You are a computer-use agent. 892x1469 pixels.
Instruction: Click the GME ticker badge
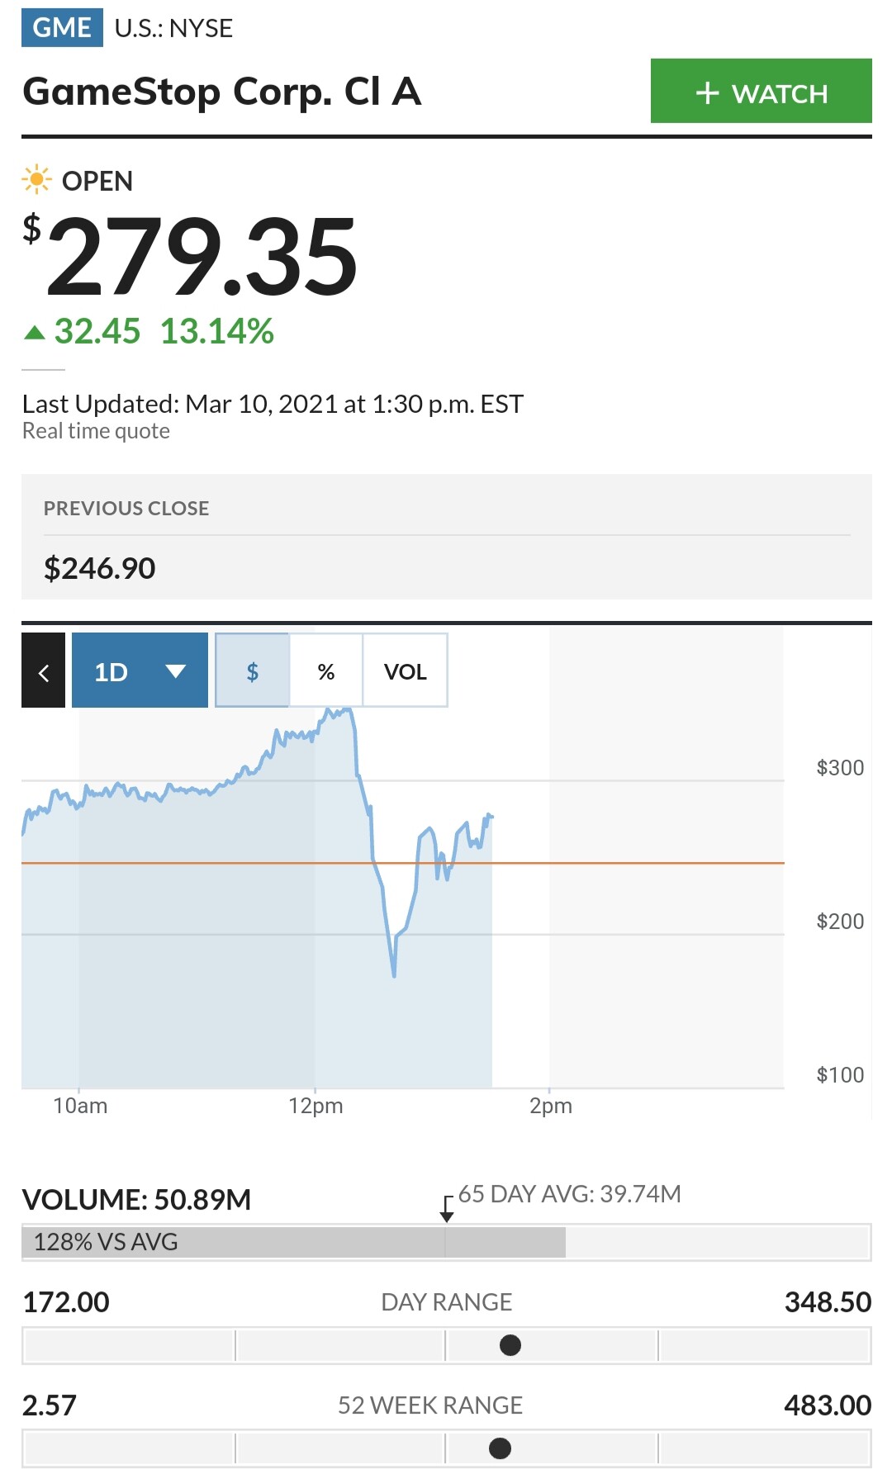point(62,27)
